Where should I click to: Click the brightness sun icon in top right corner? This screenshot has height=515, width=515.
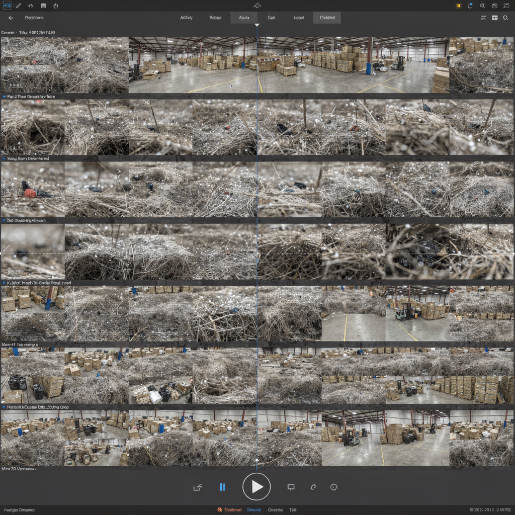[x=458, y=6]
